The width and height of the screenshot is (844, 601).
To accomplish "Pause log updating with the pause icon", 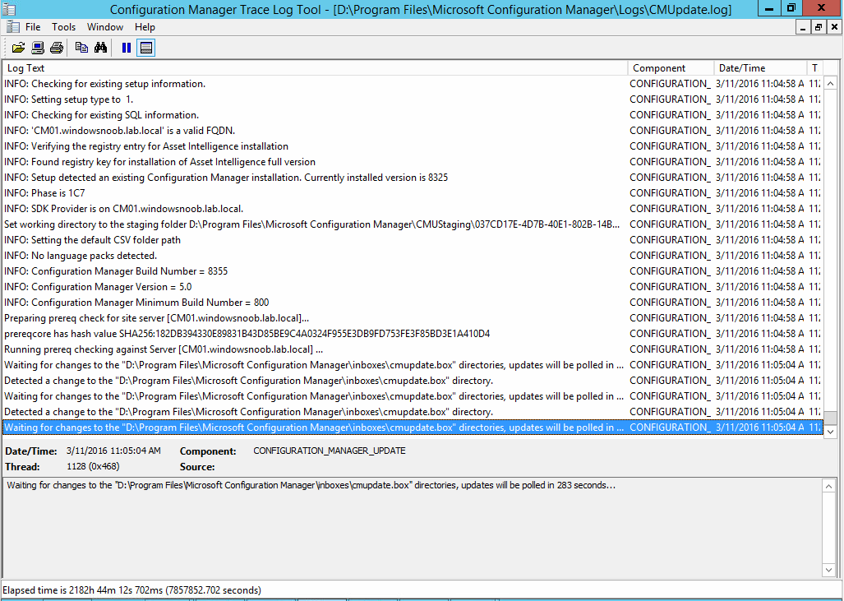I will 127,48.
